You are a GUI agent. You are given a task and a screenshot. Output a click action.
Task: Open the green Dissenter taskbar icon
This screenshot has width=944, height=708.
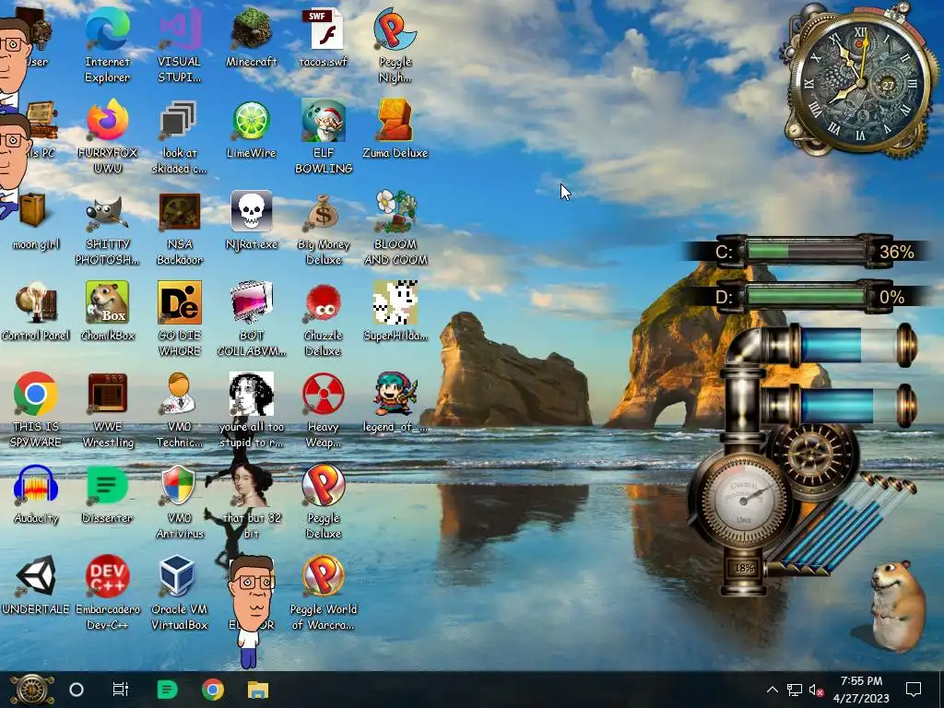pyautogui.click(x=168, y=690)
